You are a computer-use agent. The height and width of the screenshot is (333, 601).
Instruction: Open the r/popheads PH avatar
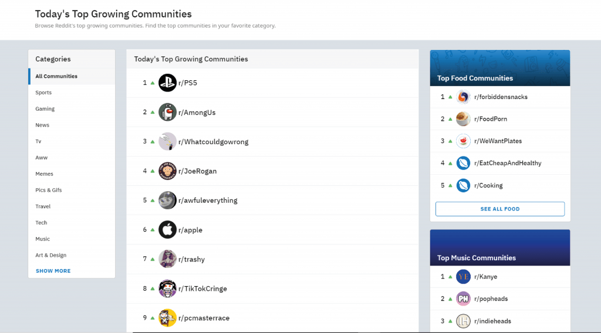coord(463,298)
